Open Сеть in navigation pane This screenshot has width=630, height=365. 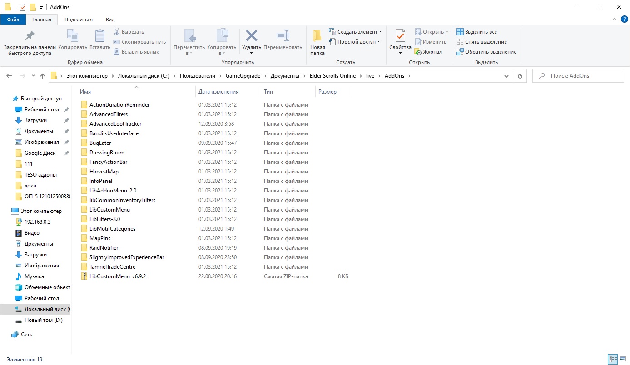pos(26,335)
